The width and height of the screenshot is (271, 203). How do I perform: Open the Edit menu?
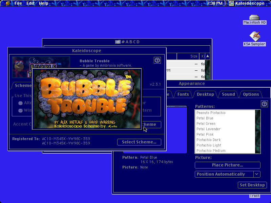(x=30, y=3)
